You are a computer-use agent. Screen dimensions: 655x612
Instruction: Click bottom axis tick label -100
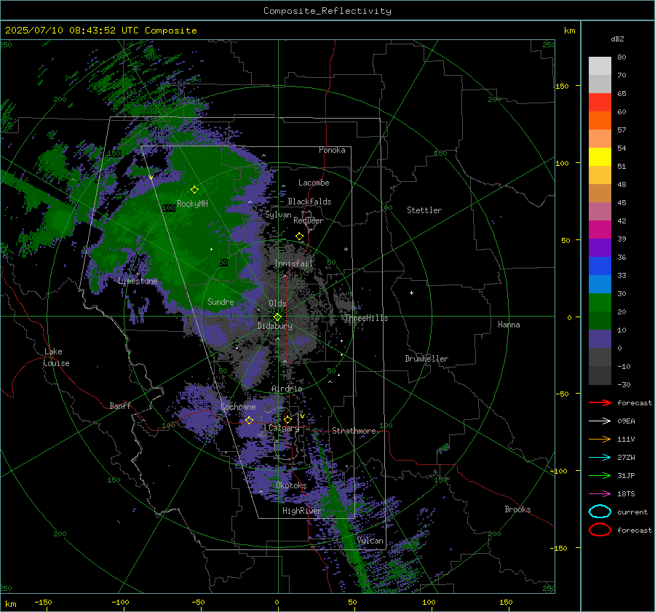pos(120,603)
